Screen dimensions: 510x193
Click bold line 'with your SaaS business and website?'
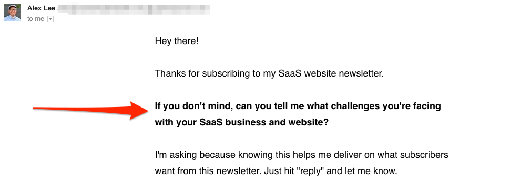(x=242, y=122)
